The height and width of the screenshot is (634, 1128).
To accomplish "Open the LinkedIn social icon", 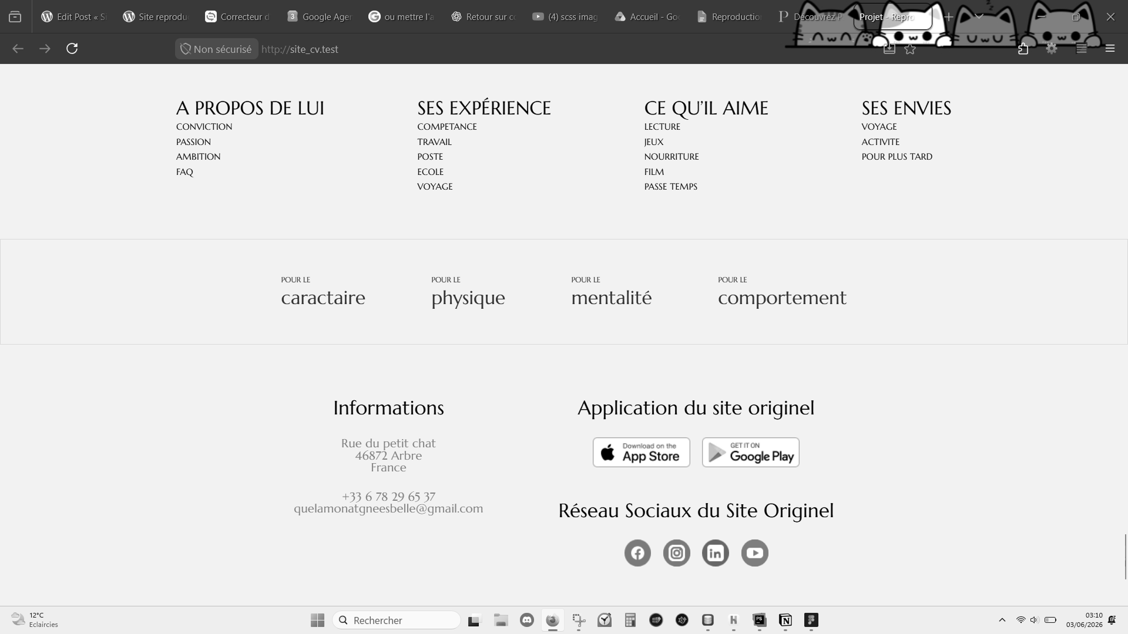I will pyautogui.click(x=716, y=553).
